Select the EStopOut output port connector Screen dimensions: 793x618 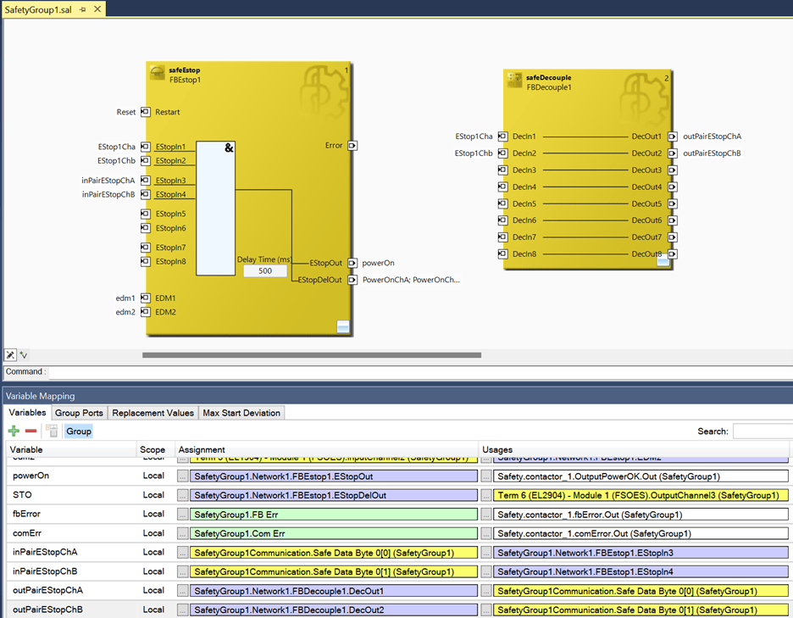pyautogui.click(x=352, y=263)
